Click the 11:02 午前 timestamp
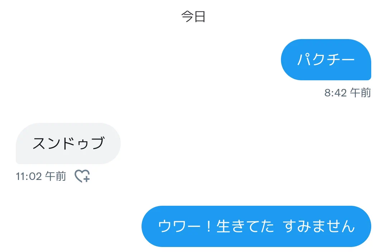The image size is (387, 252). tap(41, 176)
